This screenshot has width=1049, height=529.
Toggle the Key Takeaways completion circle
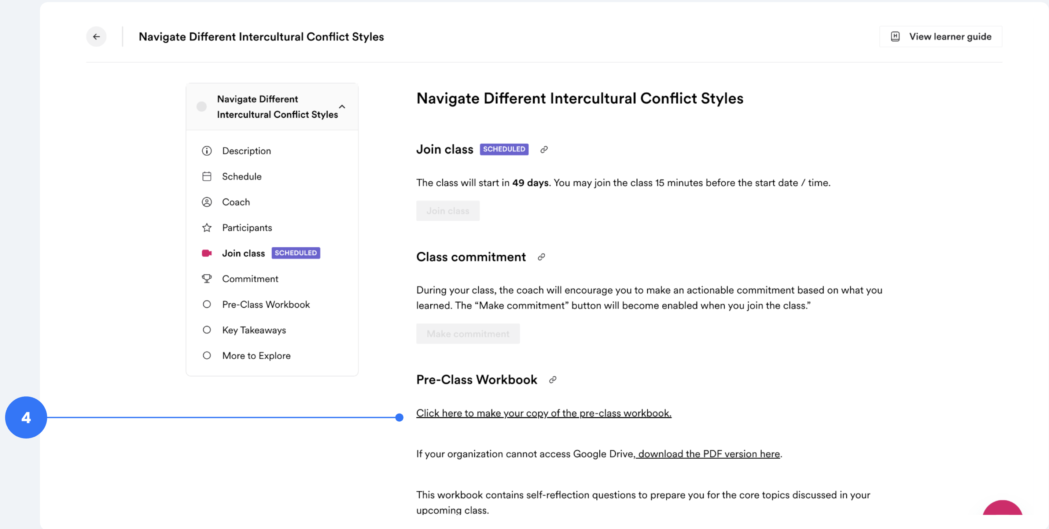pos(207,330)
